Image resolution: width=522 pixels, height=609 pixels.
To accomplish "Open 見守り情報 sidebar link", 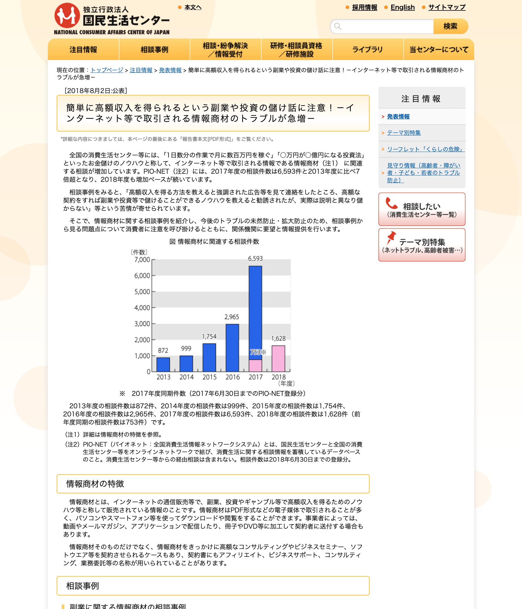I will coord(423,173).
